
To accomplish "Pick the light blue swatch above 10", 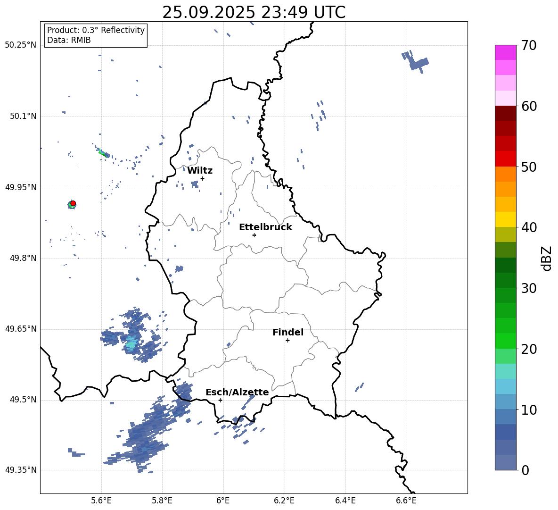I will click(506, 401).
